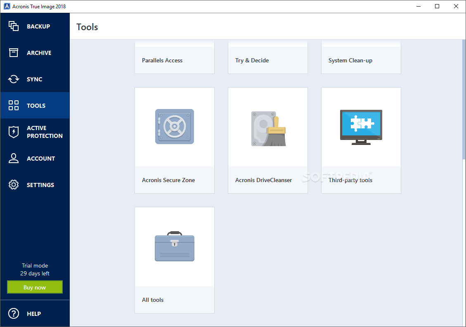Open the ACCOUNT sidebar label
Image resolution: width=466 pixels, height=327 pixels.
[x=41, y=159]
